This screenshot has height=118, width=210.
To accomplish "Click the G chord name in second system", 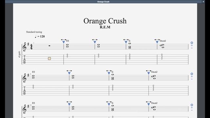I will [x=112, y=72].
